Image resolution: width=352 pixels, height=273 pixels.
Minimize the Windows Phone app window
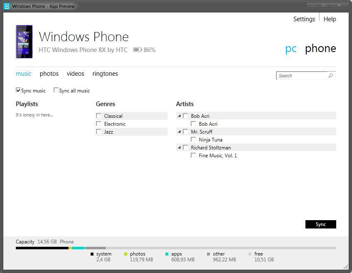tap(312, 5)
